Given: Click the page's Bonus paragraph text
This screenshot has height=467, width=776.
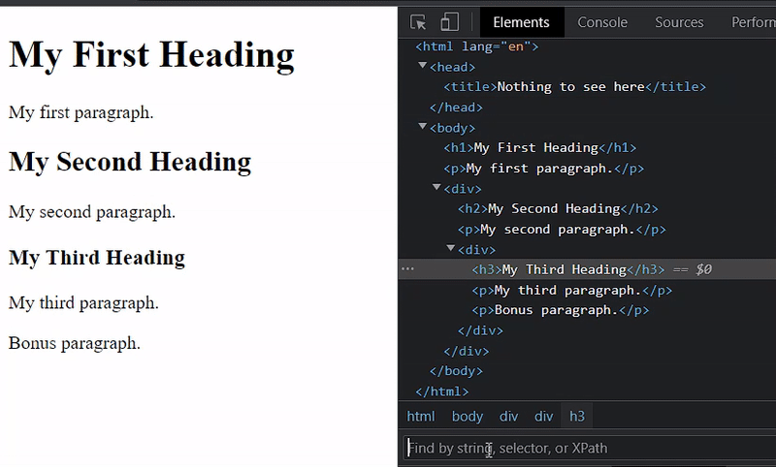Looking at the screenshot, I should [x=75, y=343].
